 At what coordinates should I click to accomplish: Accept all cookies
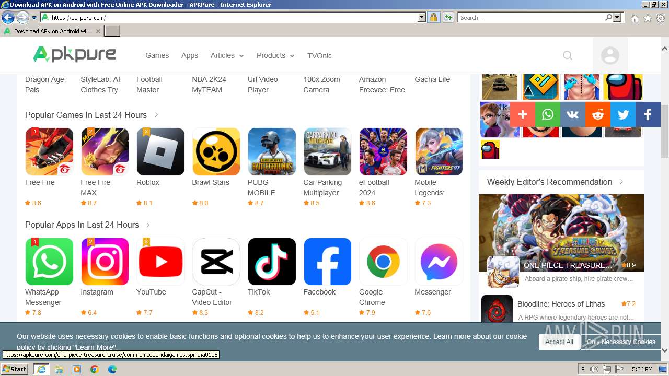(559, 342)
